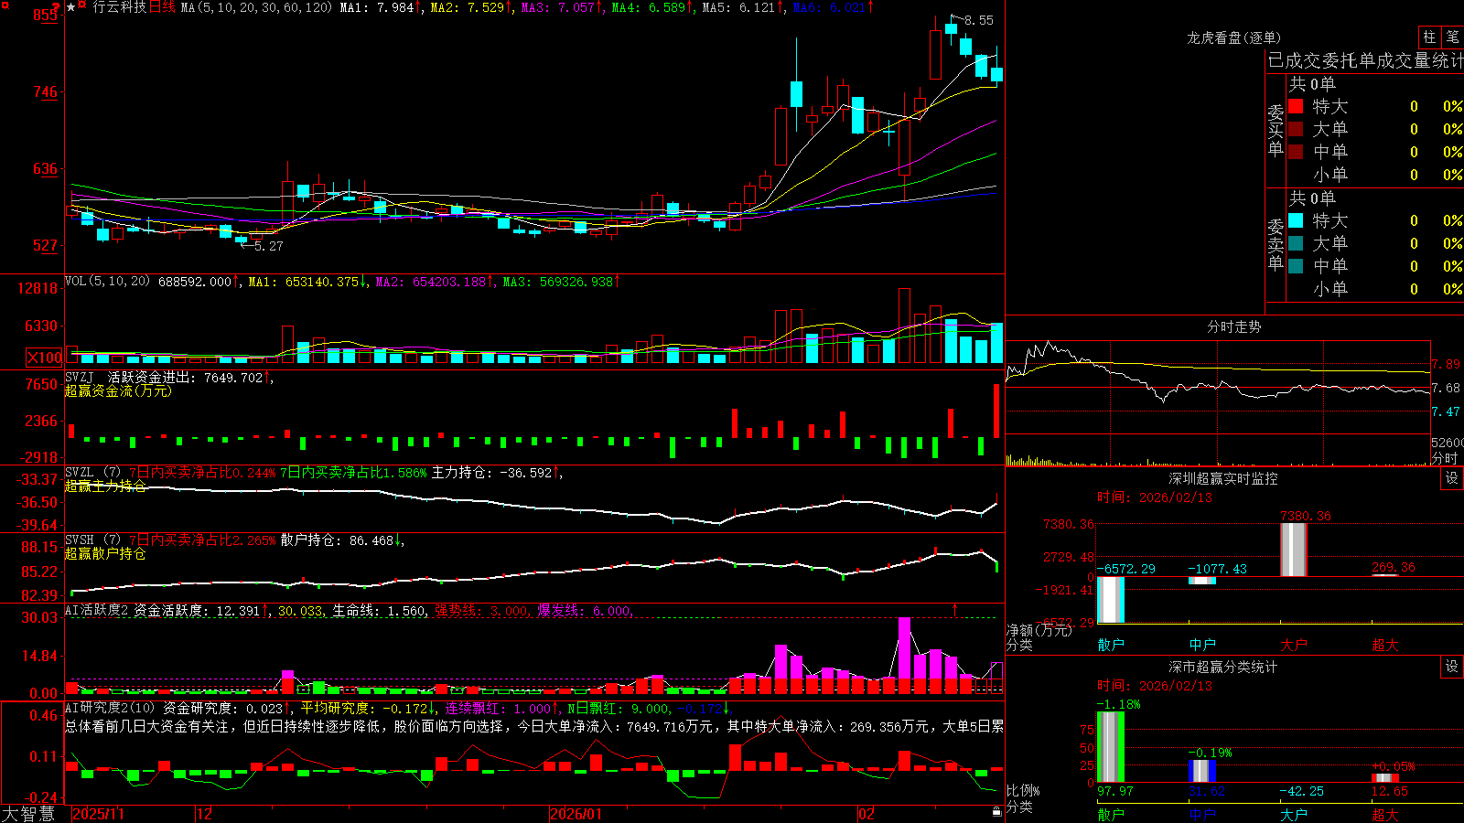Click the 大智慧 logo in bottom-left corner

28,814
